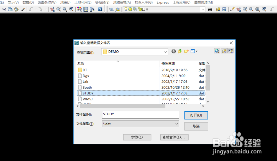The height and width of the screenshot is (161, 277).
Task: Open the 显示(V) menu
Action: [13, 2]
